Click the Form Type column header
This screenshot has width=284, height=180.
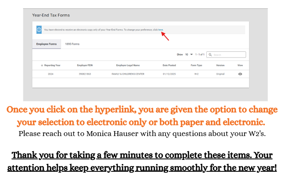(196, 65)
